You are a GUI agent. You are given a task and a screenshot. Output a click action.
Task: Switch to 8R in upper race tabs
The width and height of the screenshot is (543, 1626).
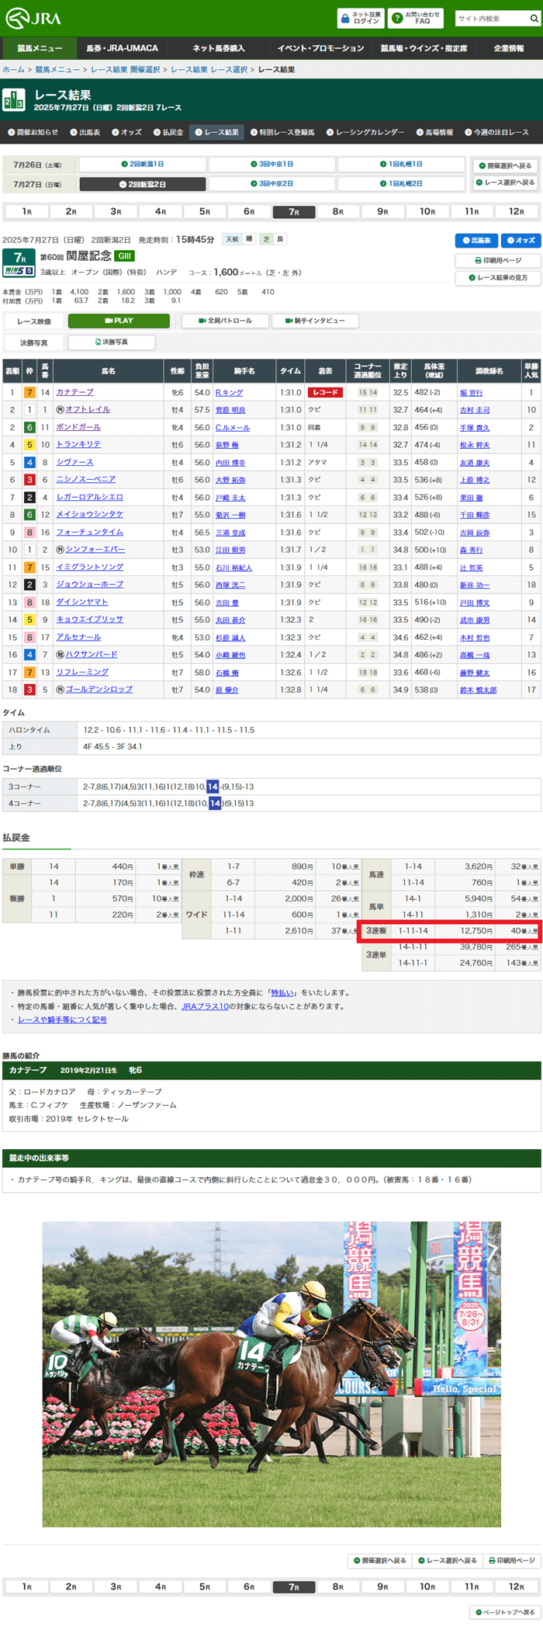click(x=338, y=211)
